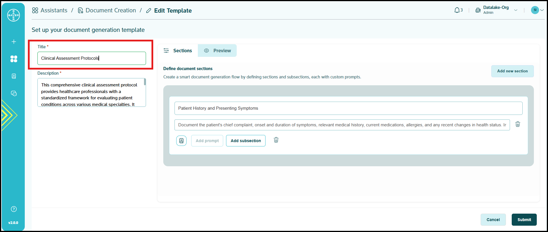Click the Add subsection button
The width and height of the screenshot is (548, 232).
point(246,141)
